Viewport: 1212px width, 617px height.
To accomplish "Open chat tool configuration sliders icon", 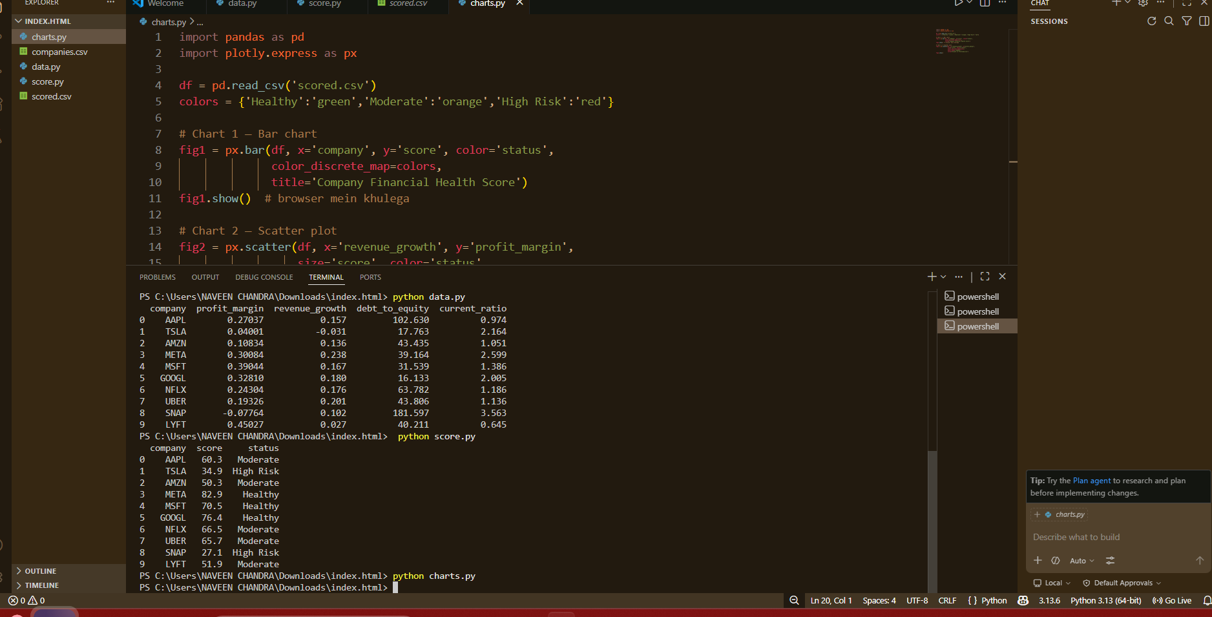I will pyautogui.click(x=1110, y=560).
